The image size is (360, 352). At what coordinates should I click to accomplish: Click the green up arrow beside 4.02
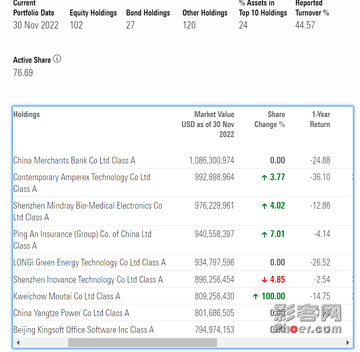(x=265, y=206)
